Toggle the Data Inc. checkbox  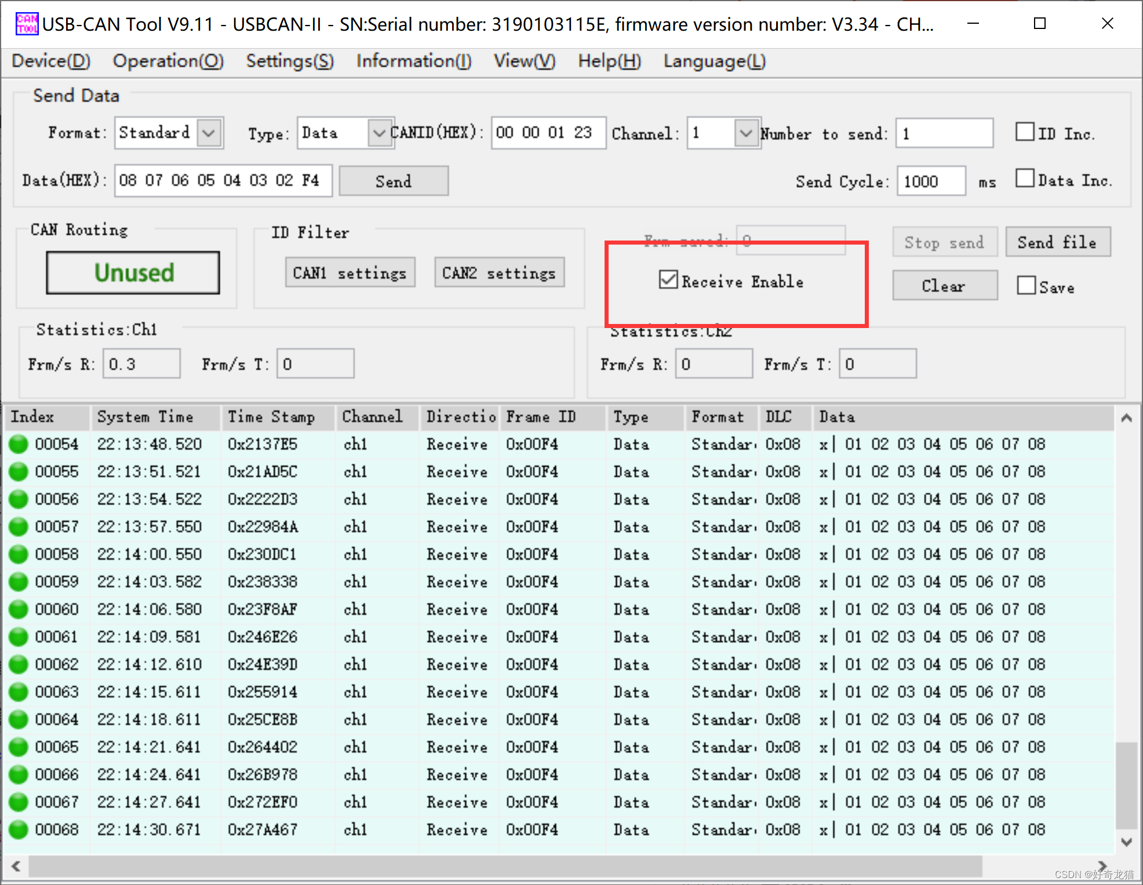click(1025, 179)
